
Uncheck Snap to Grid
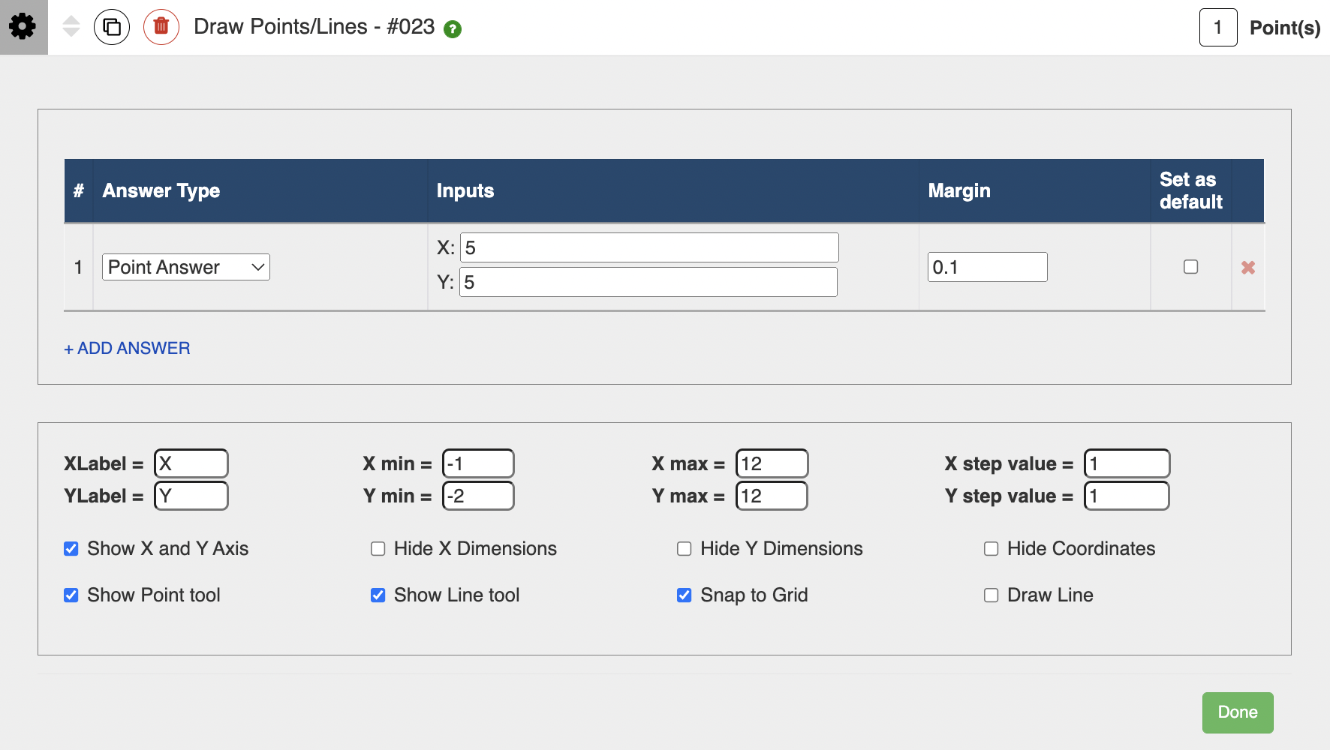point(684,595)
